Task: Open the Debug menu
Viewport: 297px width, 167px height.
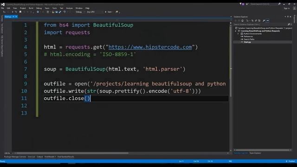Action: coord(39,8)
